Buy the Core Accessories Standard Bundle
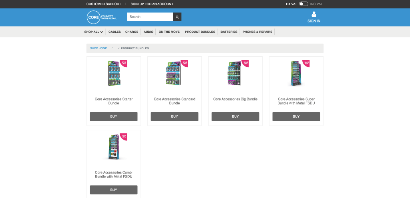This screenshot has height=198, width=410. (x=175, y=116)
